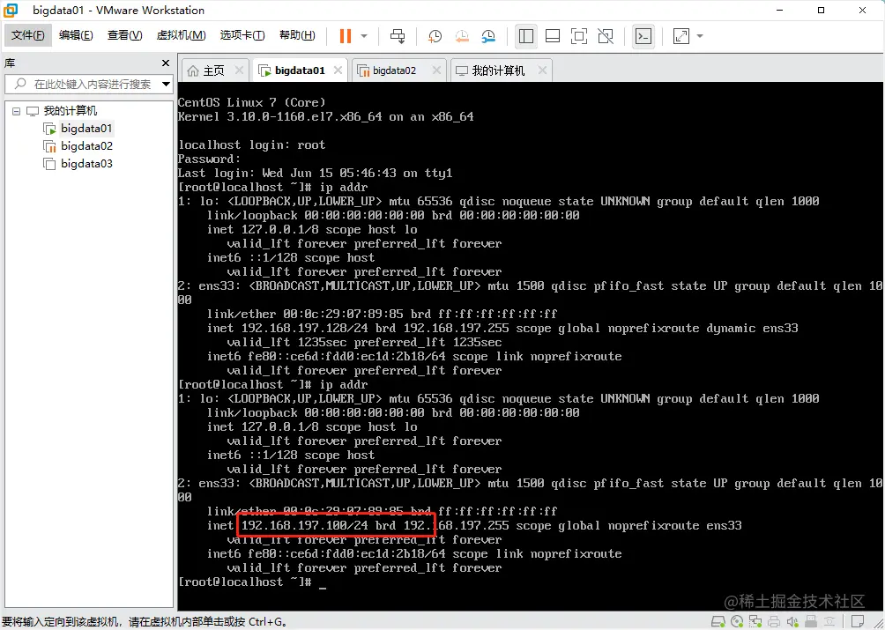Select 我的计算机 in the library tree
Image resolution: width=885 pixels, height=630 pixels.
coord(70,111)
